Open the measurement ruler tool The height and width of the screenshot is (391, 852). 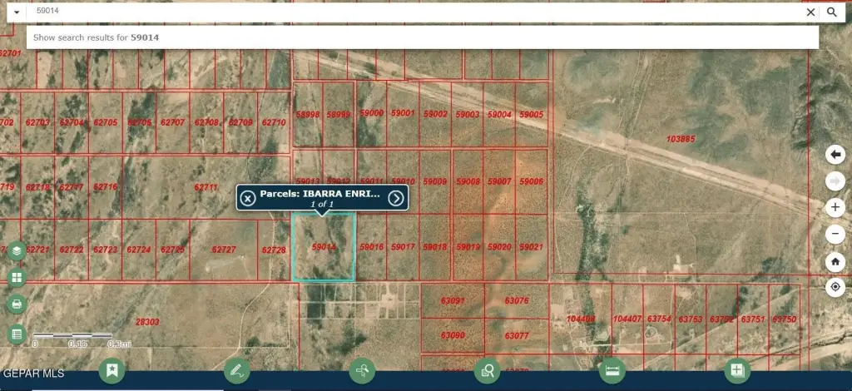point(612,370)
